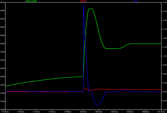Click the 180V tick on left axis

2,77
